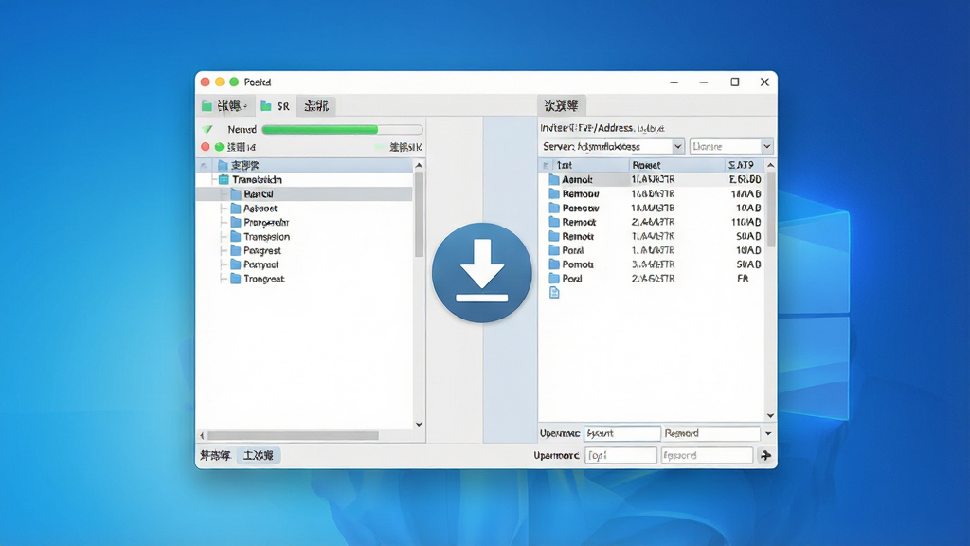
Task: Click the Ramet column header
Action: click(x=676, y=165)
